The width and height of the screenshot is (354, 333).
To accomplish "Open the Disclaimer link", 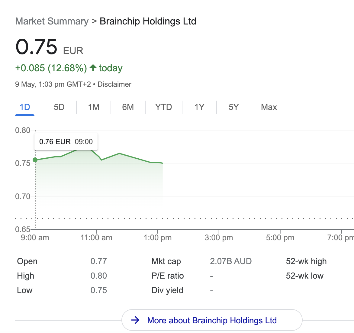I will (x=114, y=84).
